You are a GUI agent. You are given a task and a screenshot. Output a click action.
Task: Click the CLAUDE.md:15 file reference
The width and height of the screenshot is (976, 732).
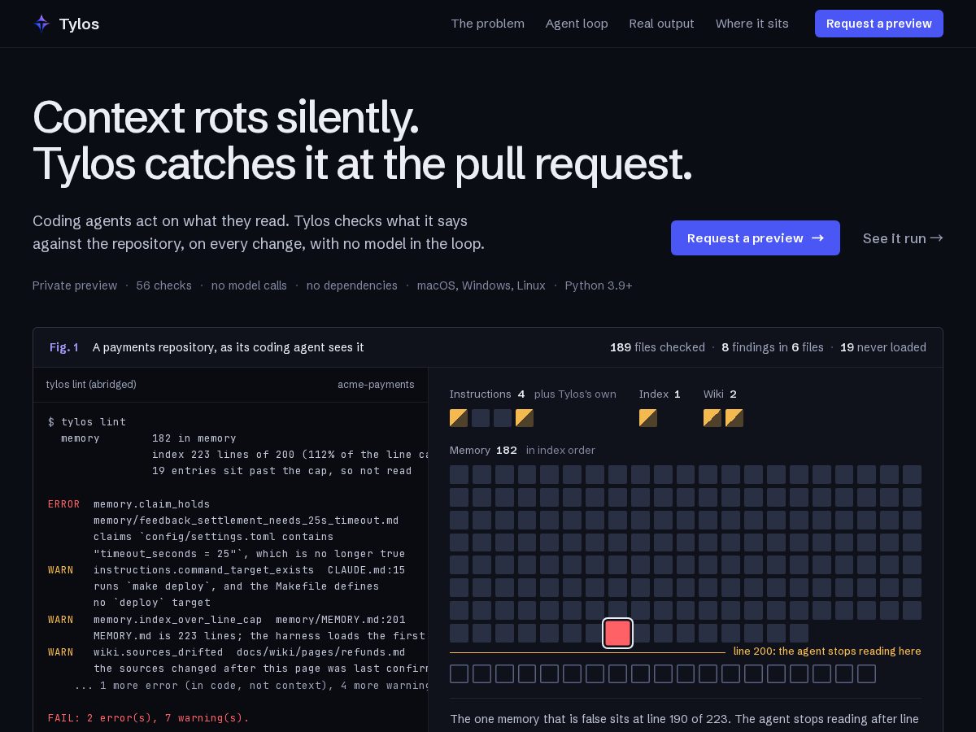tap(367, 570)
